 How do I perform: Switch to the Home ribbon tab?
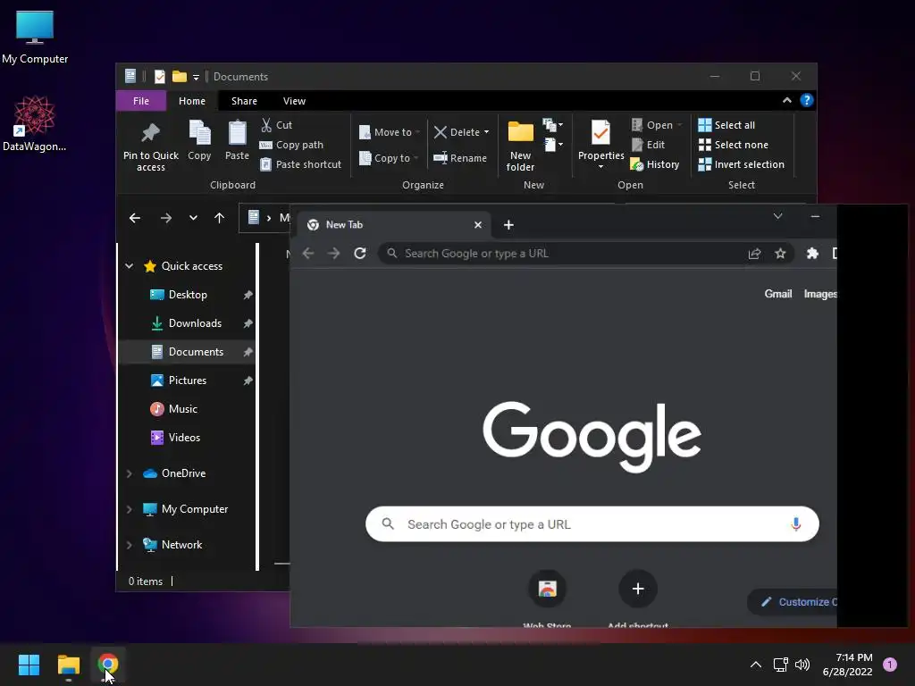click(x=192, y=101)
